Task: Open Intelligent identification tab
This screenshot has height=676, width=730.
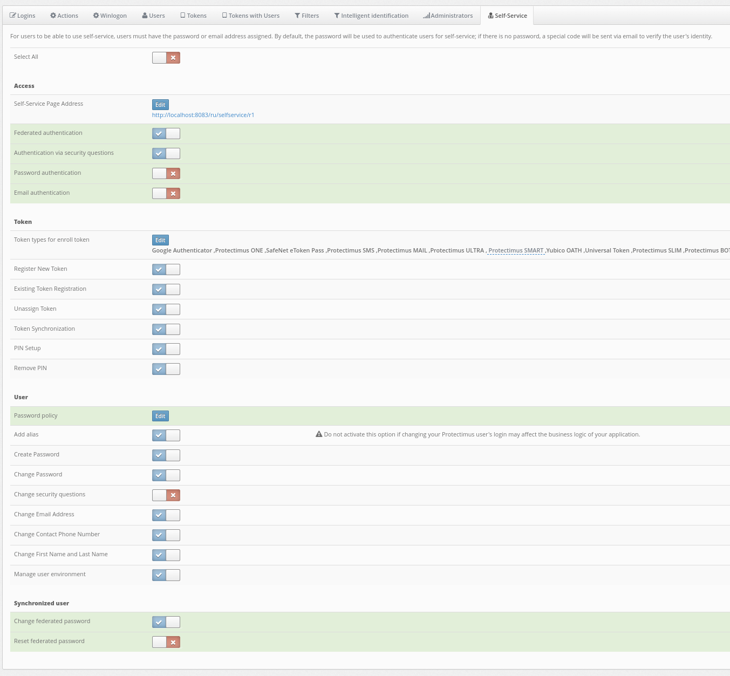Action: [x=371, y=16]
